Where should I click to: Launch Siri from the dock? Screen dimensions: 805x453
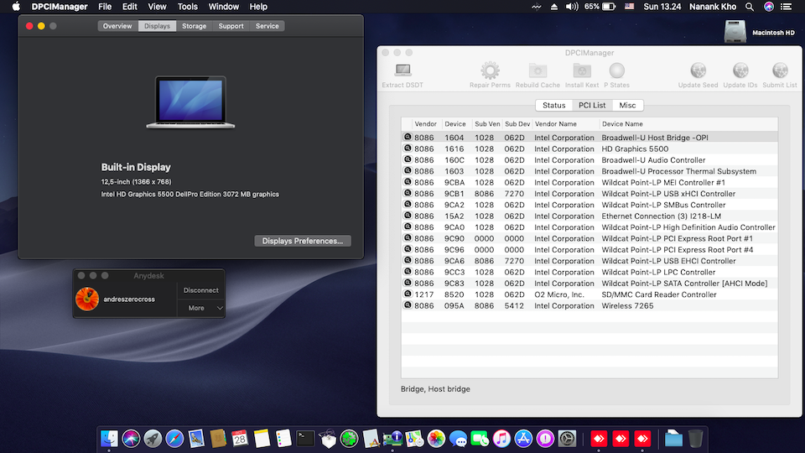pos(131,439)
